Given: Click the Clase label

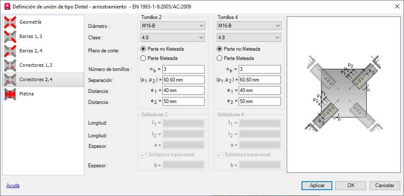Looking at the screenshot, I should pos(96,38).
